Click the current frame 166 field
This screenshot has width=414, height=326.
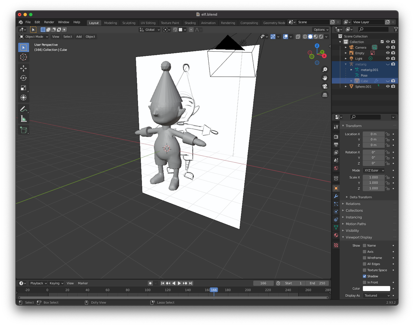click(x=263, y=283)
